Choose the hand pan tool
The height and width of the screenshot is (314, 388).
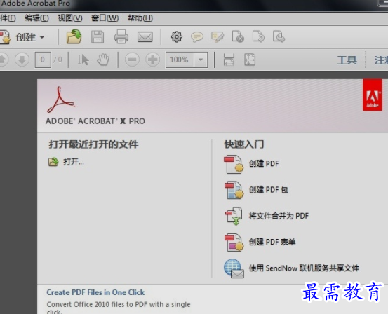103,60
